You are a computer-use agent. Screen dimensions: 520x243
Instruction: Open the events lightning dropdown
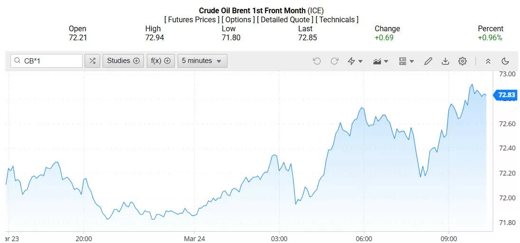tap(355, 61)
